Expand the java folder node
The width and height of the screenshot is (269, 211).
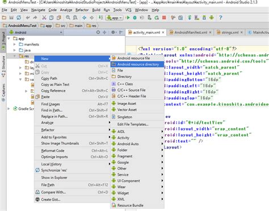click(15, 50)
